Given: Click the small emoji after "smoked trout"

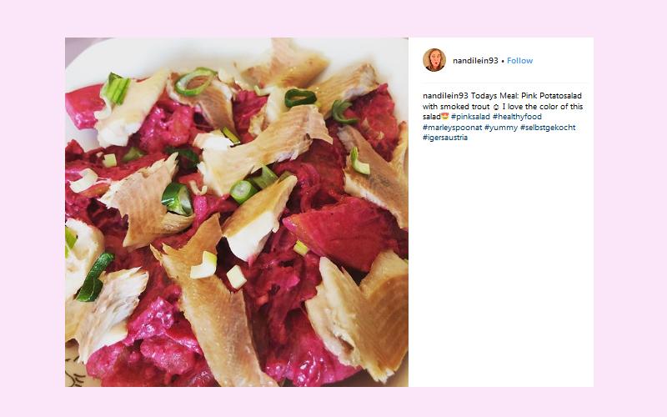Looking at the screenshot, I should click(496, 107).
